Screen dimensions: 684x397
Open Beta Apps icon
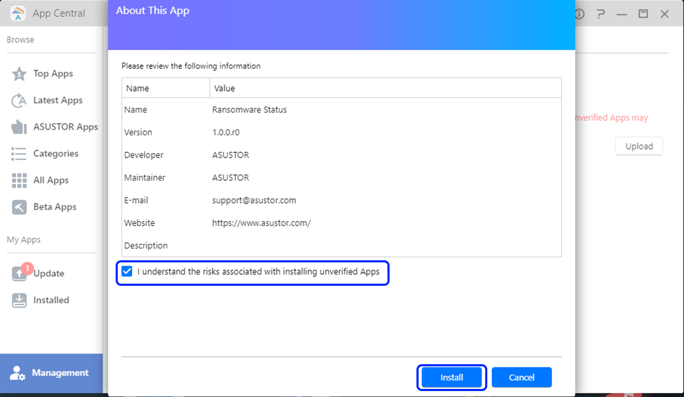tap(19, 207)
